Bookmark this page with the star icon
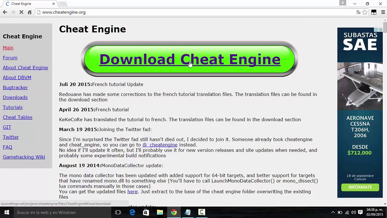The image size is (387, 218). coord(365,12)
